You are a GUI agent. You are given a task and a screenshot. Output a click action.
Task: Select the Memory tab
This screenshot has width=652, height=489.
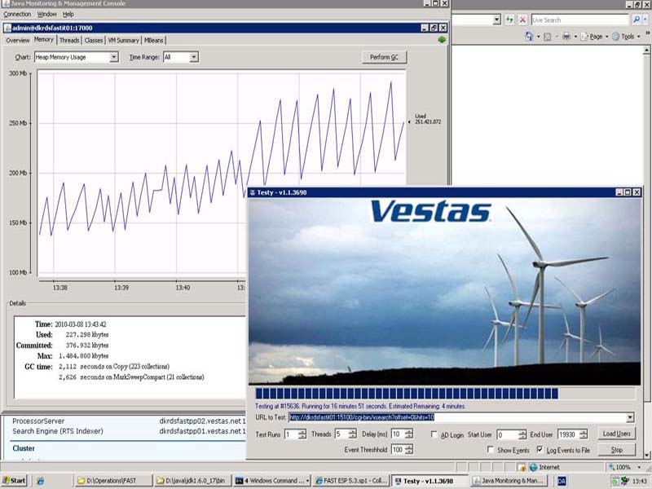[x=44, y=39]
